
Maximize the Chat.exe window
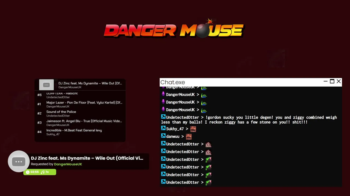pyautogui.click(x=332, y=81)
